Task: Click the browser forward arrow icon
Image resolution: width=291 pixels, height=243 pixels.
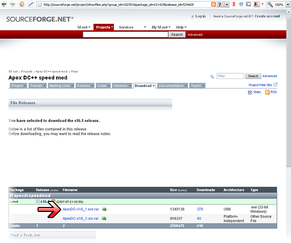Action: tap(13, 4)
